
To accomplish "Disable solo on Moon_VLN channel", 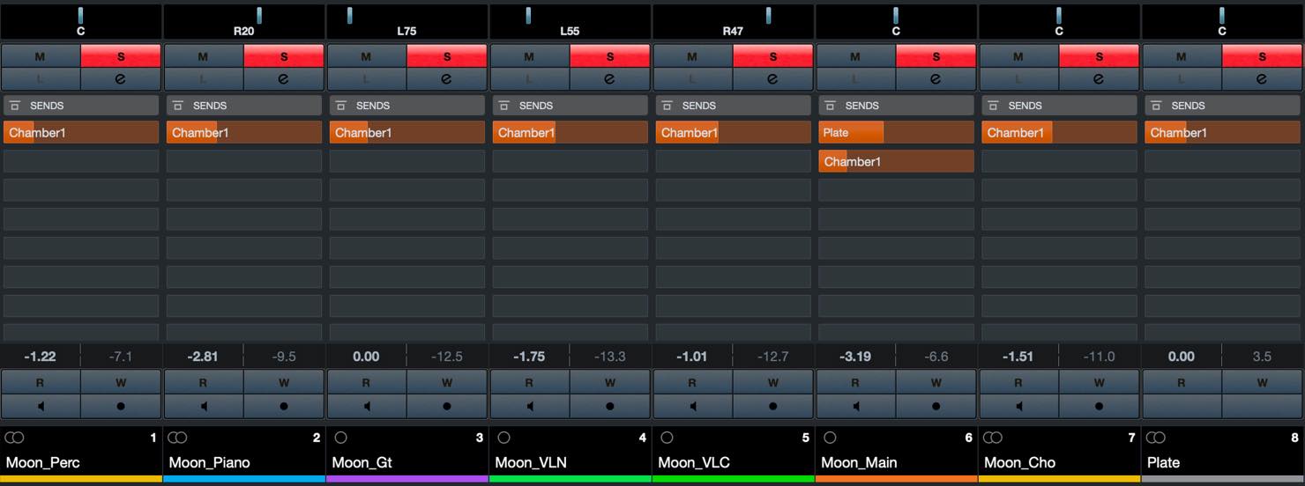I will (610, 56).
